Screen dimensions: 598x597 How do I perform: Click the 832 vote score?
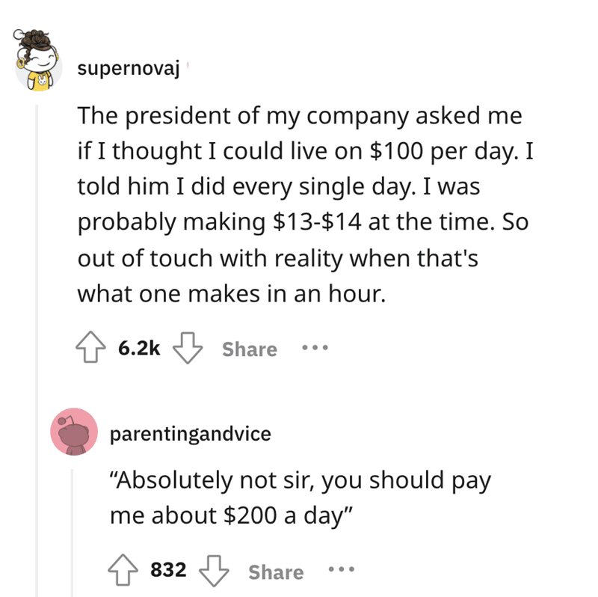coord(169,572)
